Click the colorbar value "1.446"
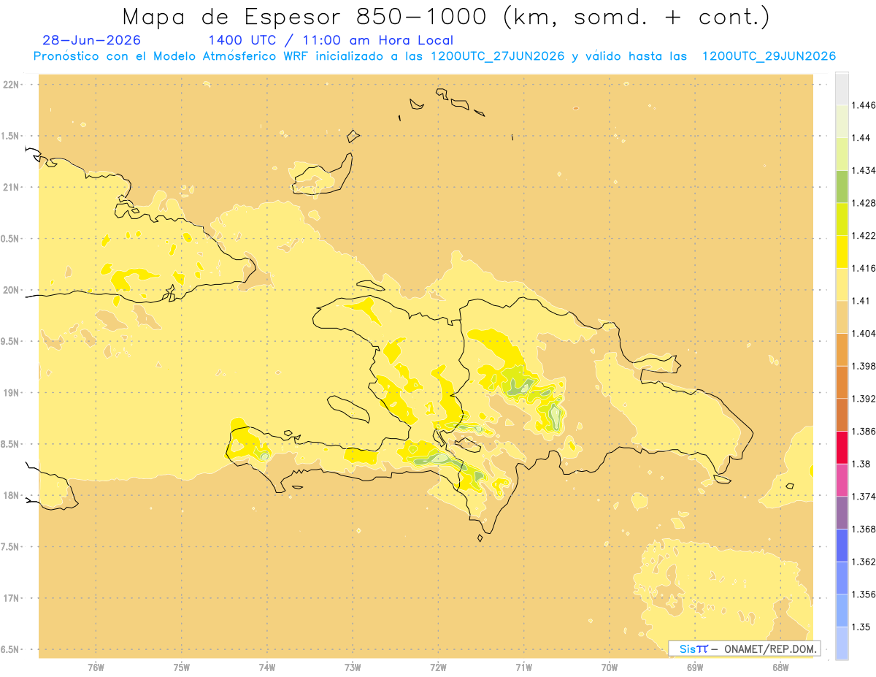Screen dimensions: 876x677 point(864,105)
